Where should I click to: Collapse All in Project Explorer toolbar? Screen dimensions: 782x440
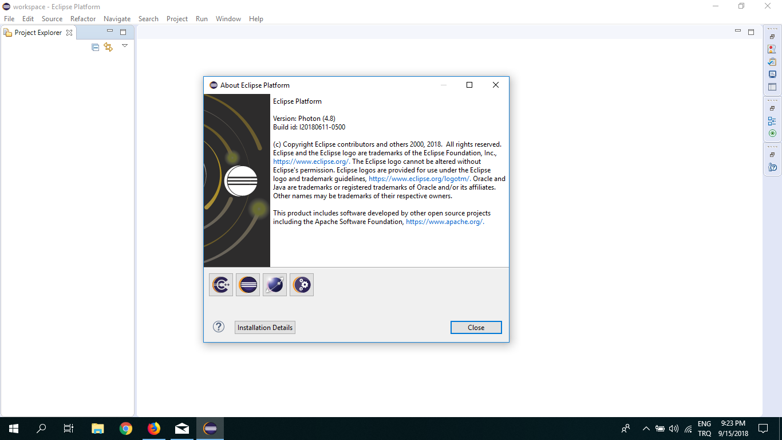coord(96,47)
